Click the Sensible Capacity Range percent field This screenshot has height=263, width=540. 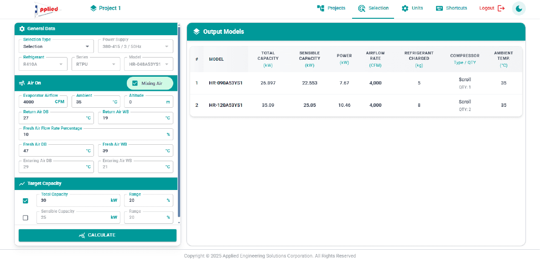click(x=149, y=217)
